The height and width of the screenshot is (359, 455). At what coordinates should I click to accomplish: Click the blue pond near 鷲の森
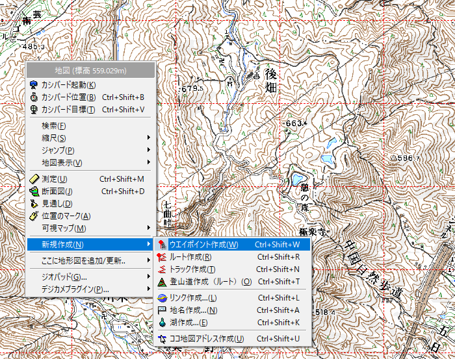pos(298,179)
